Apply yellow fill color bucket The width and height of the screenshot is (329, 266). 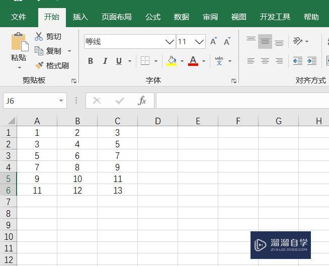(172, 61)
